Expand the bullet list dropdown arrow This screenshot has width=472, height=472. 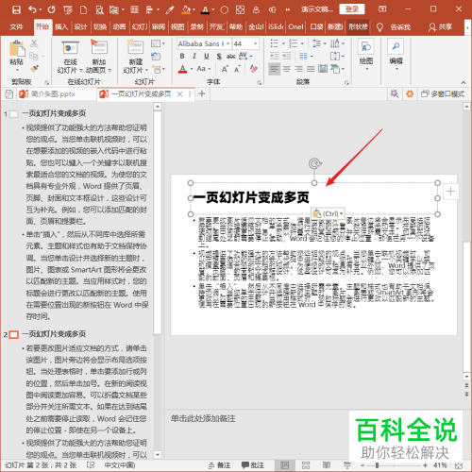(283, 43)
